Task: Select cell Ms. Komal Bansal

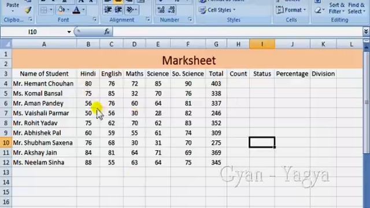Action: pos(44,94)
